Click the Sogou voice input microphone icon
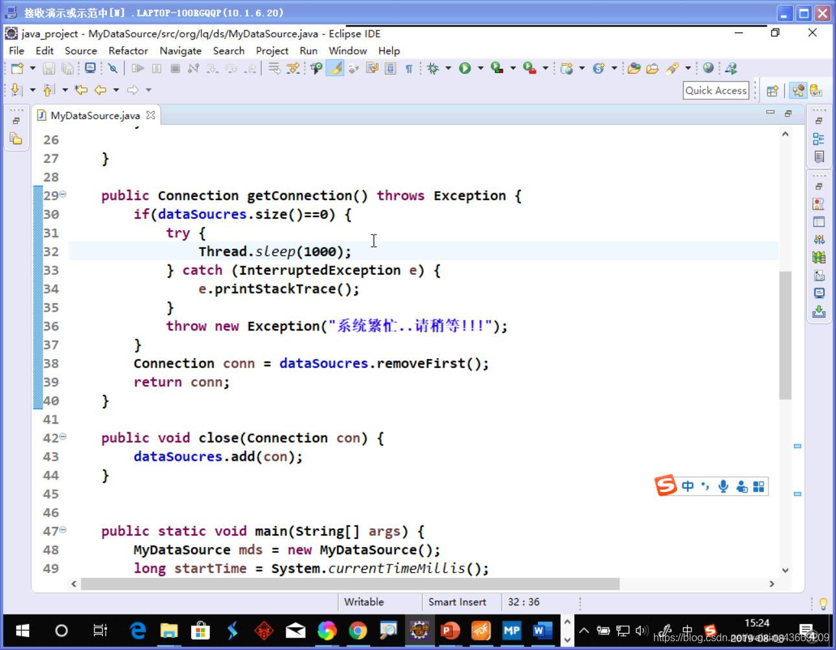The image size is (836, 650). coord(723,486)
